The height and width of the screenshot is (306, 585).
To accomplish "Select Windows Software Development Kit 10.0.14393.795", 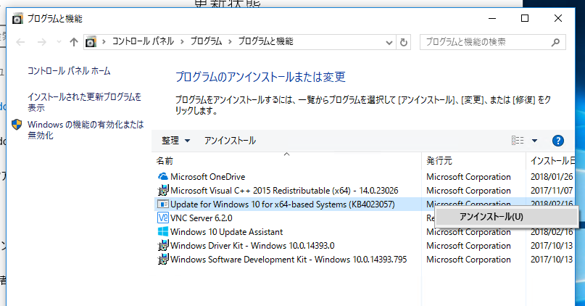I will point(289,260).
